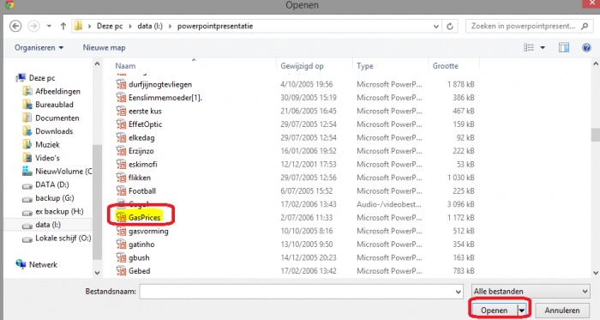Go up one folder level
The height and width of the screenshot is (320, 600).
tap(63, 26)
